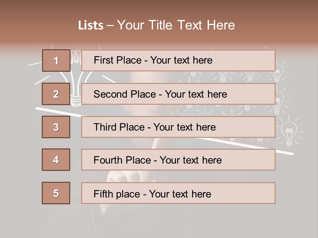Click the "Third Place - Your text here" bar
This screenshot has width=318, height=238.
(178, 127)
